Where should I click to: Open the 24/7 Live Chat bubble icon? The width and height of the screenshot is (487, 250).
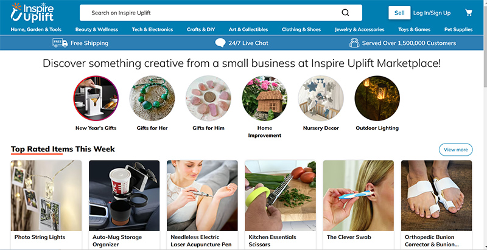tap(220, 43)
